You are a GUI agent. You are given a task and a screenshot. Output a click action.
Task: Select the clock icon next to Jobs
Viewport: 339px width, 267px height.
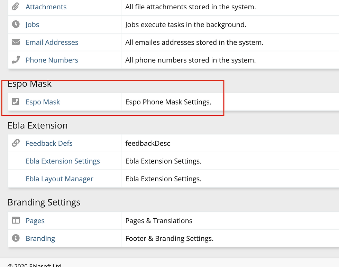pyautogui.click(x=16, y=24)
